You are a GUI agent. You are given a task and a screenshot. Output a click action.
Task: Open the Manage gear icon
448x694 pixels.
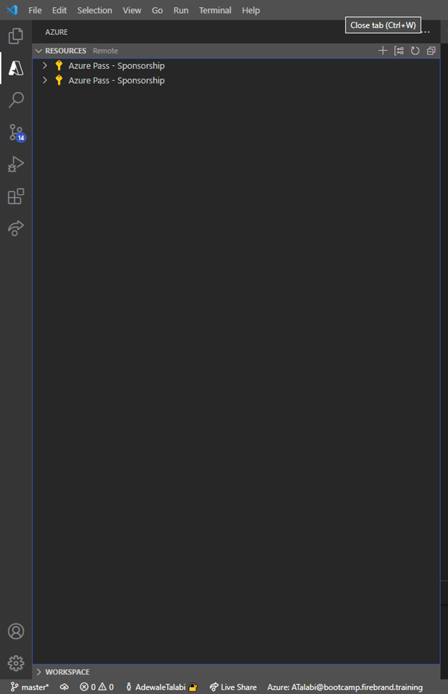[16, 663]
